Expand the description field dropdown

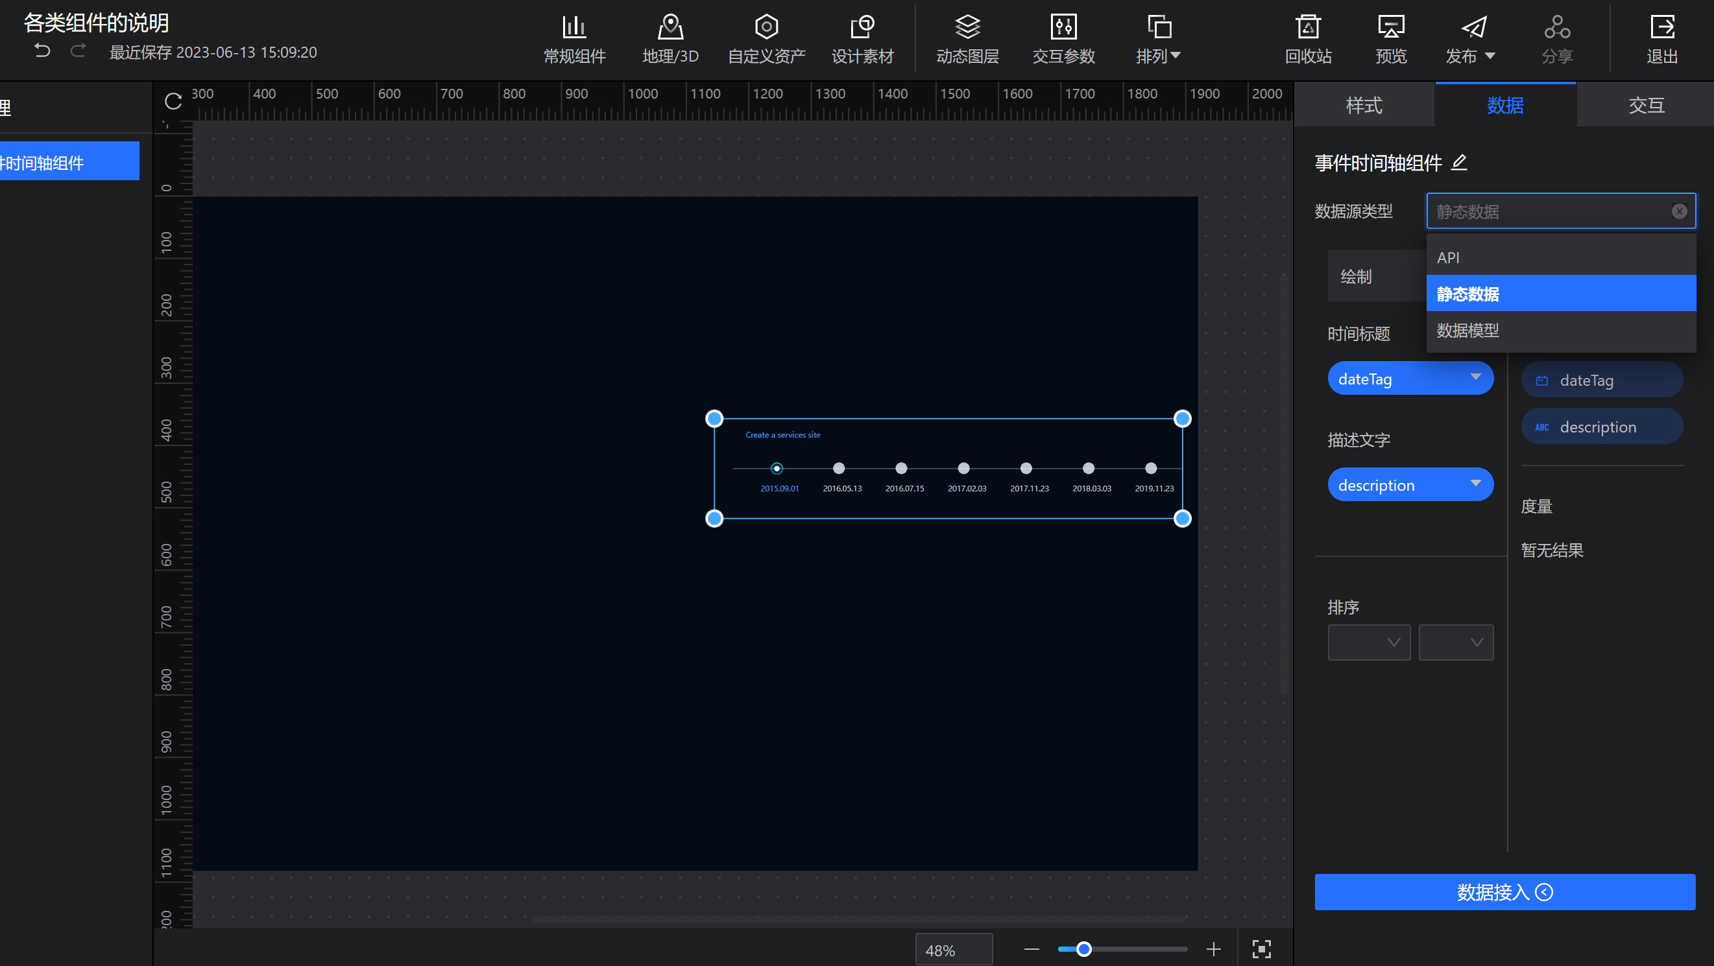tap(1475, 484)
